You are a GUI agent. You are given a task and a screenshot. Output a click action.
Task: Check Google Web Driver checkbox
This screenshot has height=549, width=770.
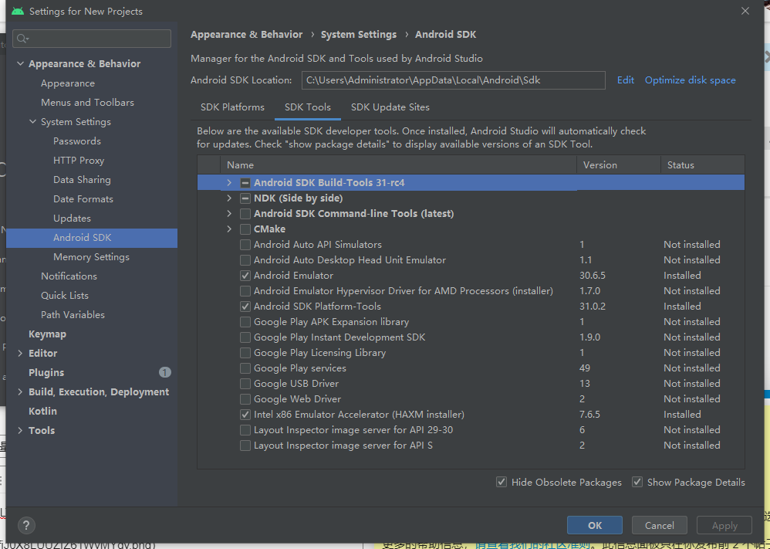click(x=245, y=399)
